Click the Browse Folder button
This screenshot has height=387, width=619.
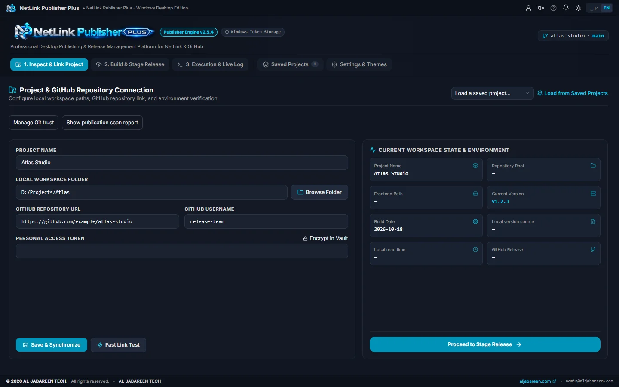tap(319, 192)
